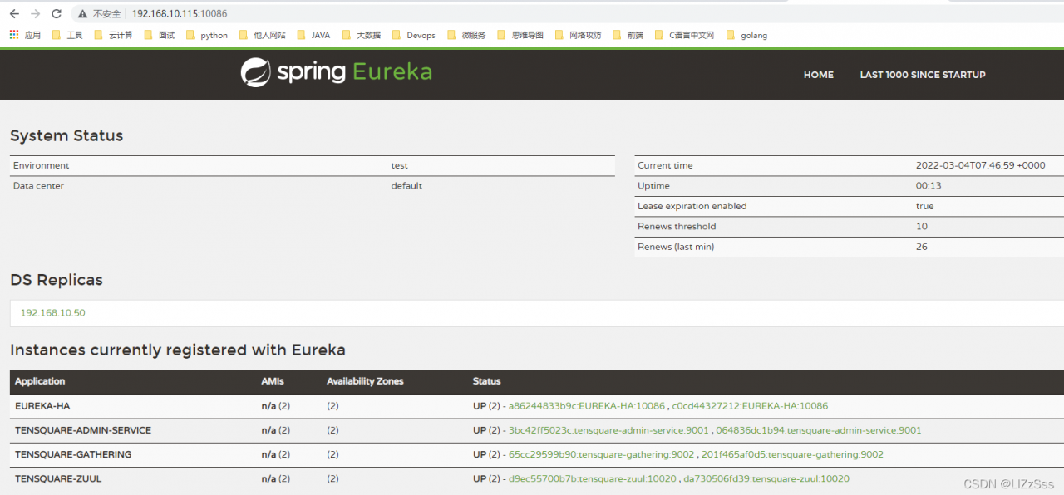The width and height of the screenshot is (1064, 495).
Task: Open the 他人网站 bookmark folder
Action: point(262,35)
